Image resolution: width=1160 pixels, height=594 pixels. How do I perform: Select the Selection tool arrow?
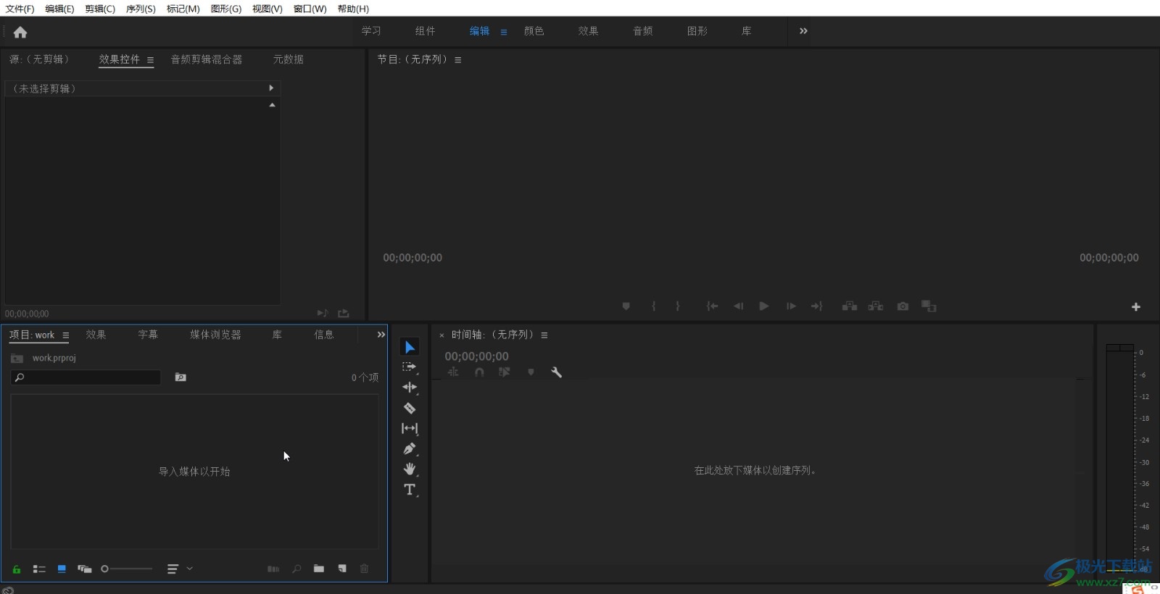click(x=410, y=347)
